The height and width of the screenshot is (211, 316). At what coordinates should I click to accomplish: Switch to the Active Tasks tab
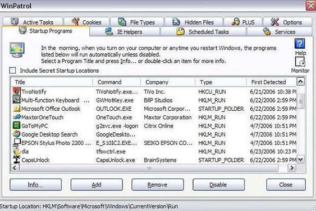click(x=33, y=22)
